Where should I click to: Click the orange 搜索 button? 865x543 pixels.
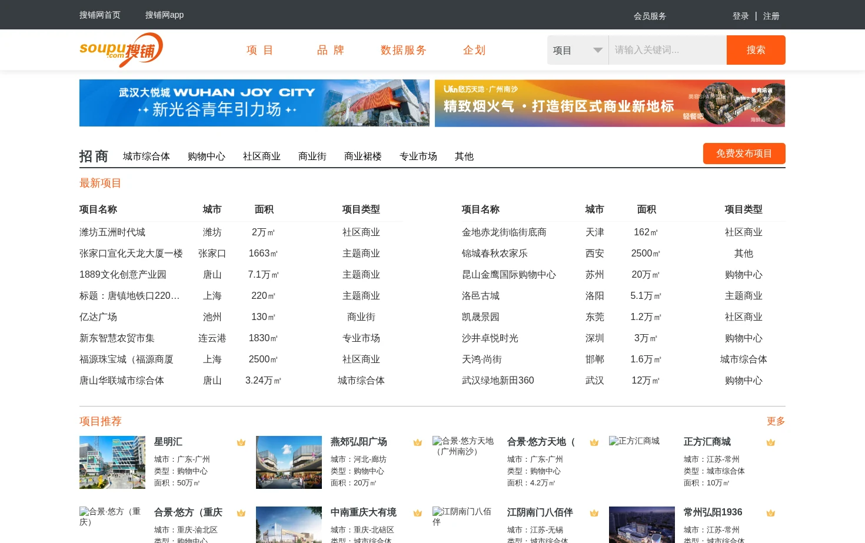tap(756, 50)
